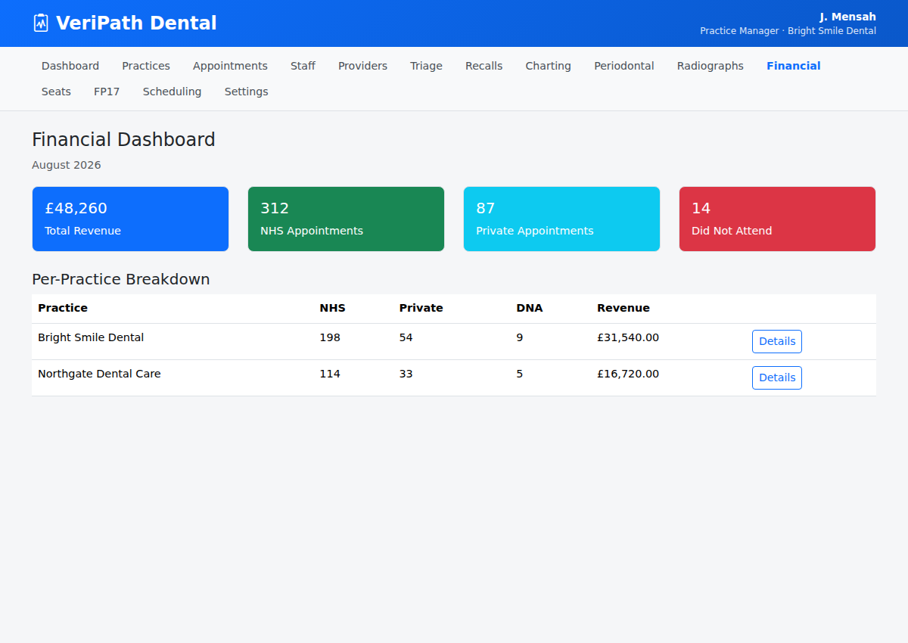Go to the Charting page
Image resolution: width=908 pixels, height=643 pixels.
pos(548,66)
